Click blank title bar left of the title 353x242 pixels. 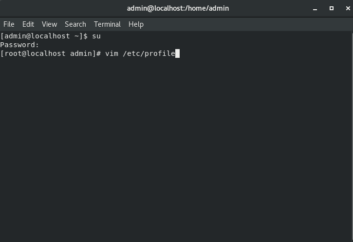coord(58,8)
